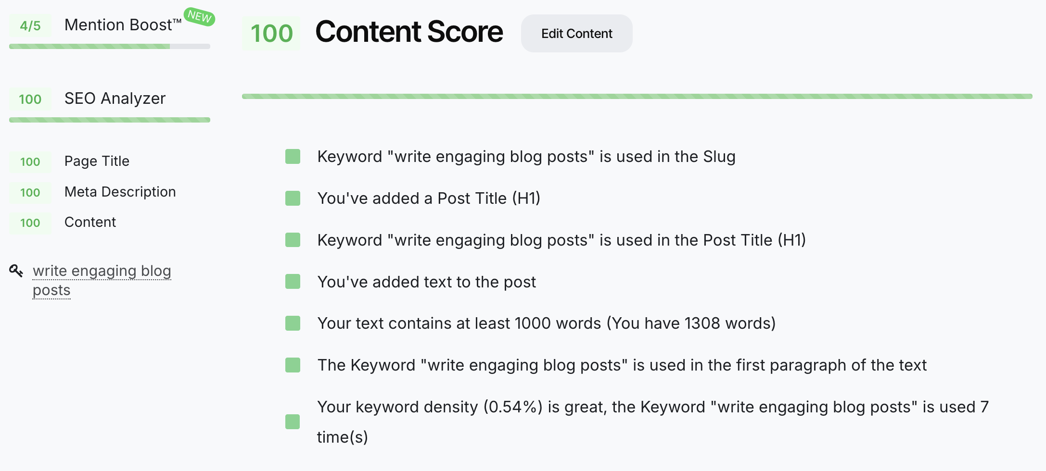Go to the Page Title item
1046x471 pixels.
coord(97,161)
